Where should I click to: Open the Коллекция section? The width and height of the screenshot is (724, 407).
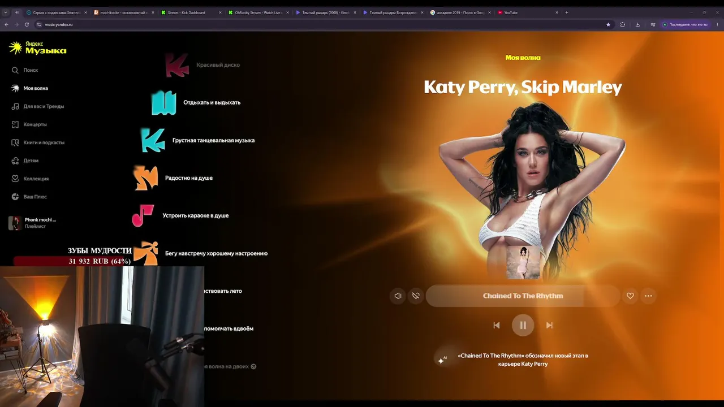point(36,179)
